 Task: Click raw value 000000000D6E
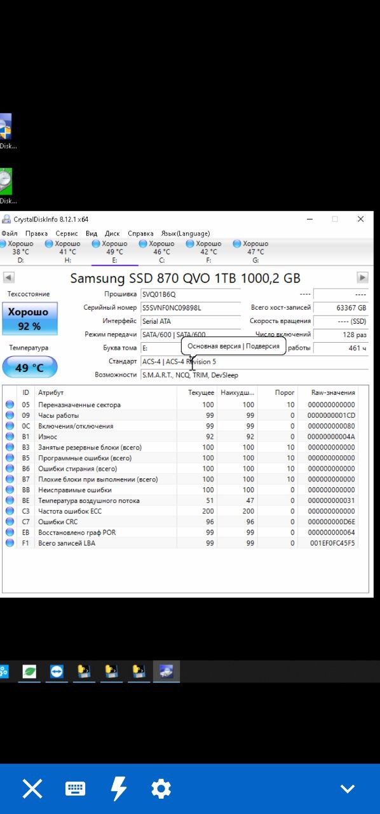pyautogui.click(x=332, y=521)
